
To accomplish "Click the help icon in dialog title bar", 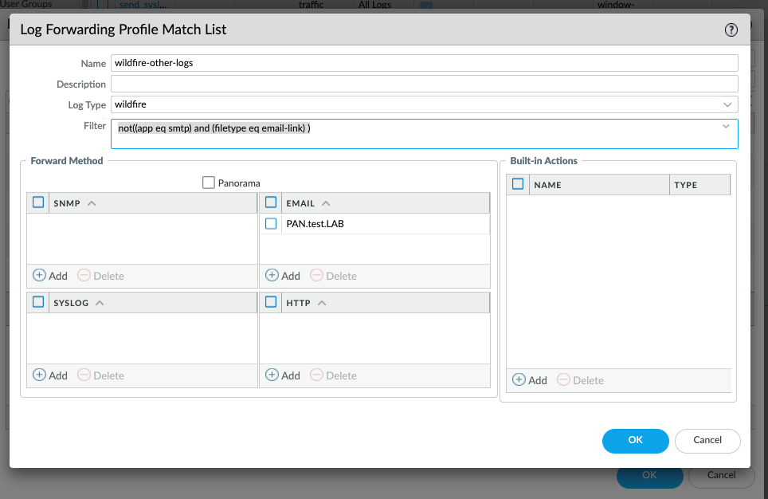I will 731,30.
